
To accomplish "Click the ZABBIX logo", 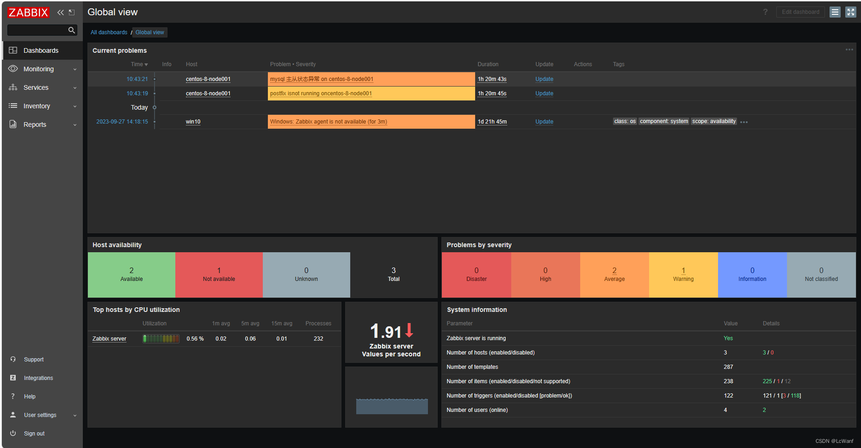I will [x=28, y=12].
